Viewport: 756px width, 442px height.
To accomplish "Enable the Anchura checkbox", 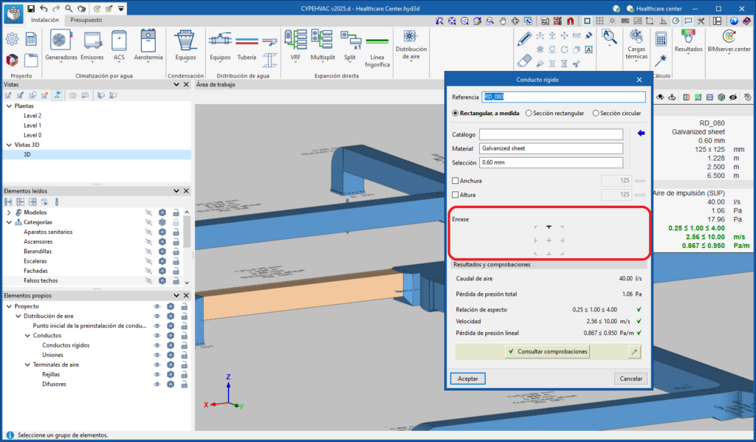I will tap(456, 181).
